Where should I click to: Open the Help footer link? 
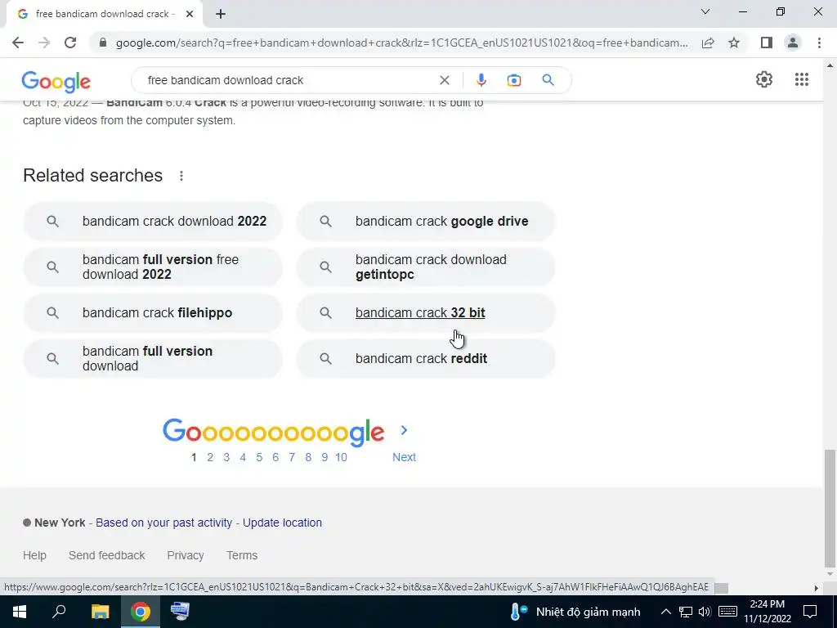pos(34,555)
